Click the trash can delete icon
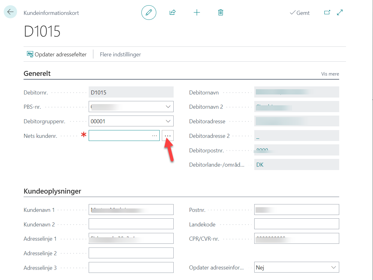373x280 pixels. [x=220, y=12]
